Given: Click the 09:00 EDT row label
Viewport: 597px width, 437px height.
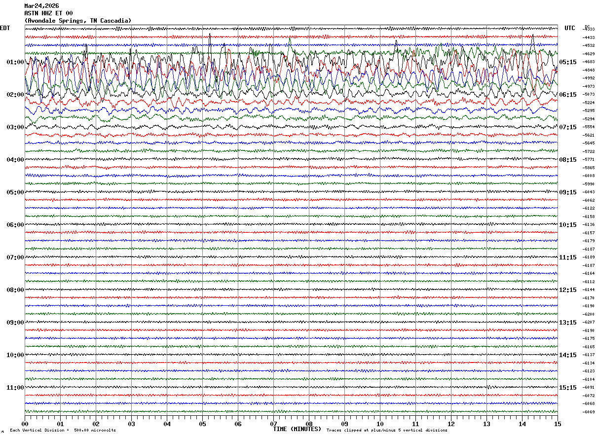Looking at the screenshot, I should tap(15, 323).
